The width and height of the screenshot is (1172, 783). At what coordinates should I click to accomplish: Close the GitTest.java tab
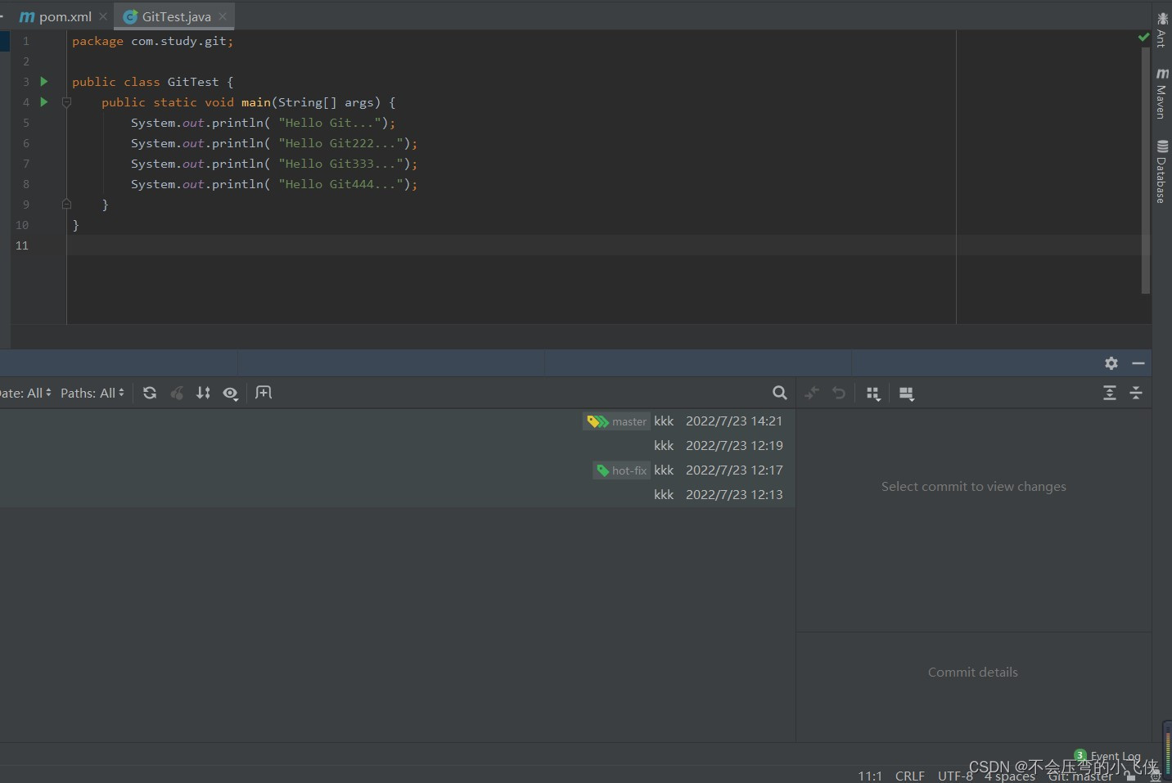pos(223,16)
